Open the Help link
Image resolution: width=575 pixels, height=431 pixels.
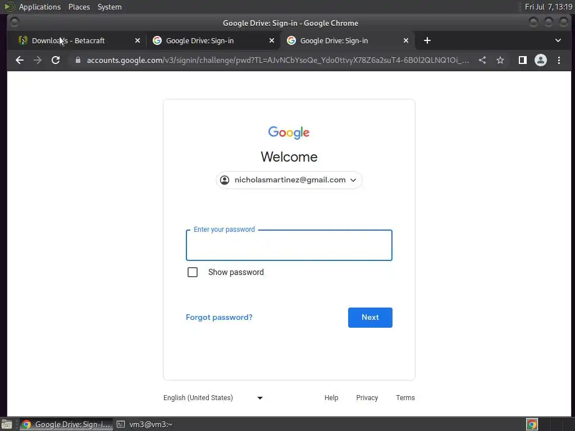331,398
